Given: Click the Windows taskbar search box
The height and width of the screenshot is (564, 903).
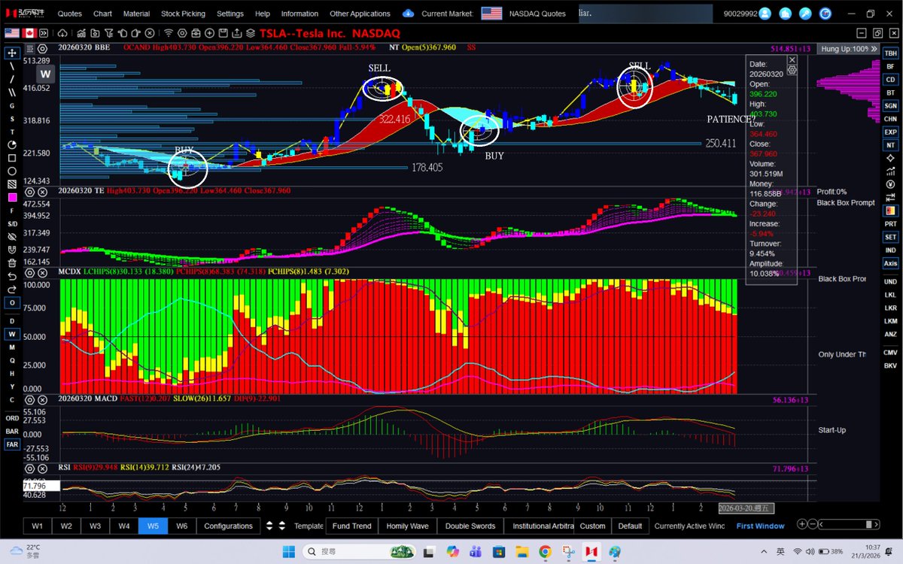Looking at the screenshot, I should [x=358, y=552].
